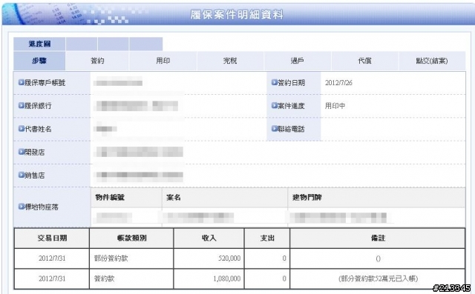Click the 簽約日期 value 2012/7/26

338,82
